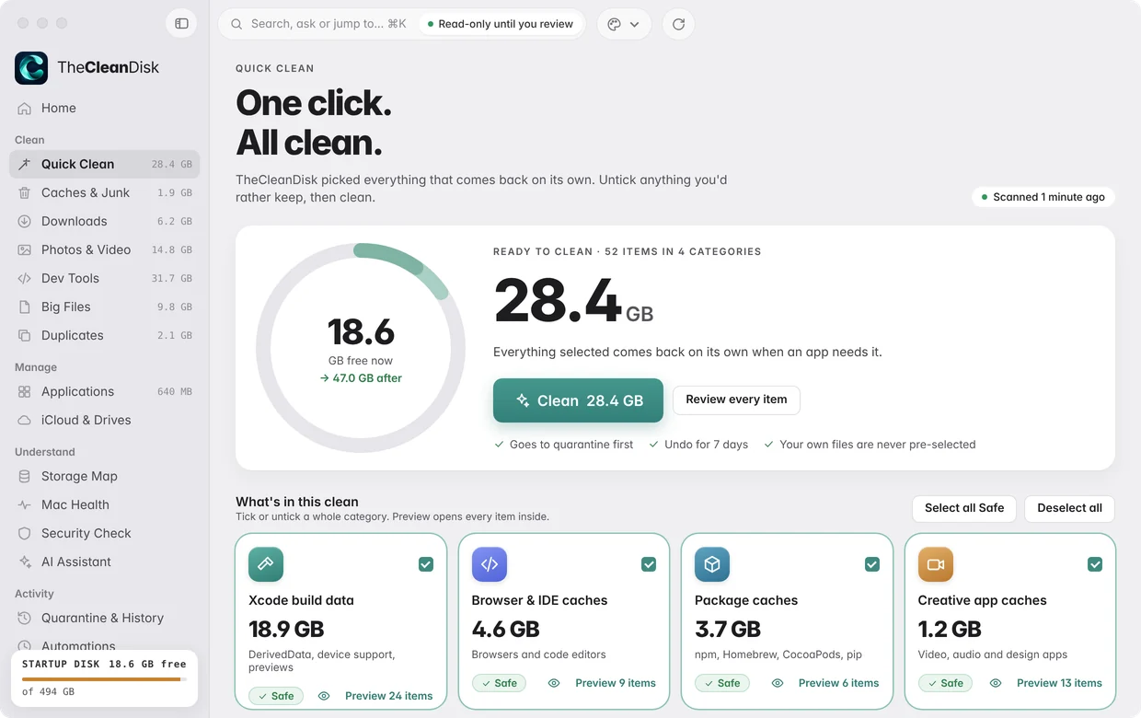Click the eye icon on Xcode build data
Screen dimensions: 1141x718
[x=324, y=696]
